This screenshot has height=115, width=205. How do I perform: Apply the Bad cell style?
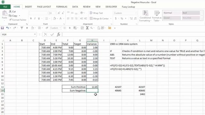click(x=191, y=13)
